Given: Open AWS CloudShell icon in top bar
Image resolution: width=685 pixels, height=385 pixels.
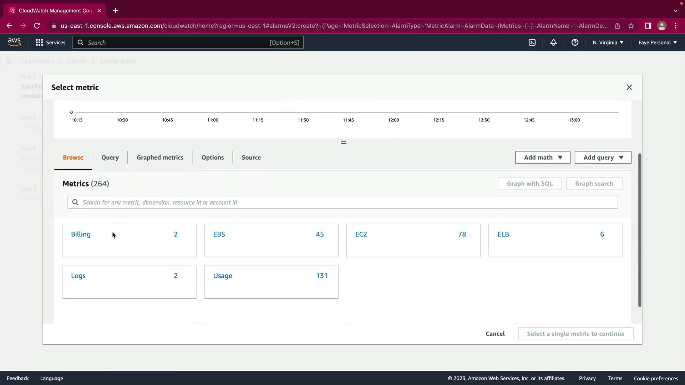Looking at the screenshot, I should [x=532, y=42].
